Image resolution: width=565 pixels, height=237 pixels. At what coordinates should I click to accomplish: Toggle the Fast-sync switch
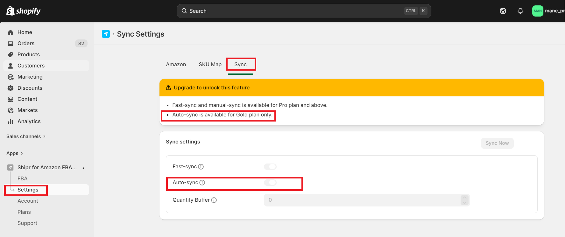pyautogui.click(x=270, y=167)
